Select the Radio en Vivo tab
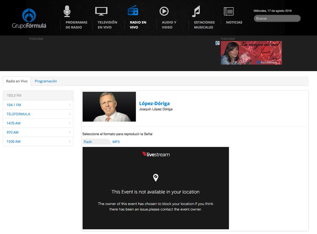 17,81
